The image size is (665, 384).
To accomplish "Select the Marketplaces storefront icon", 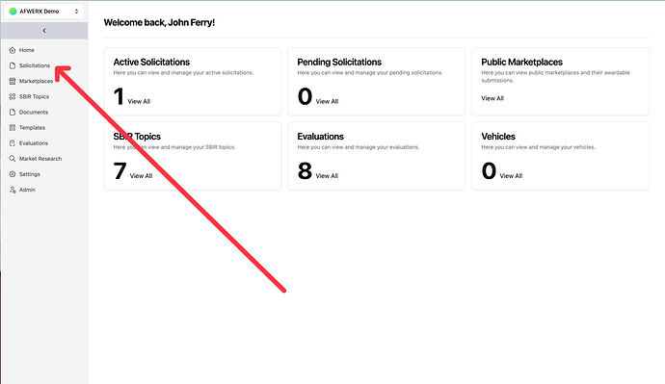I will 13,81.
